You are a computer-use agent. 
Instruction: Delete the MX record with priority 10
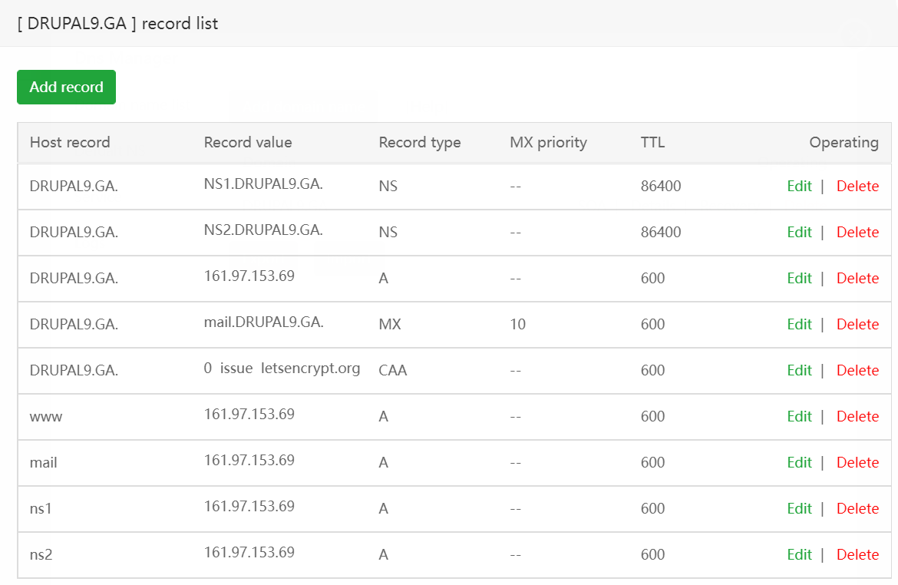857,324
